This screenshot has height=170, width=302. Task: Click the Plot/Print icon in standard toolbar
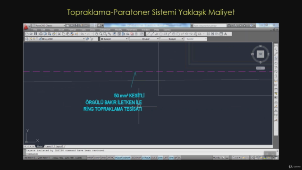[41, 34]
